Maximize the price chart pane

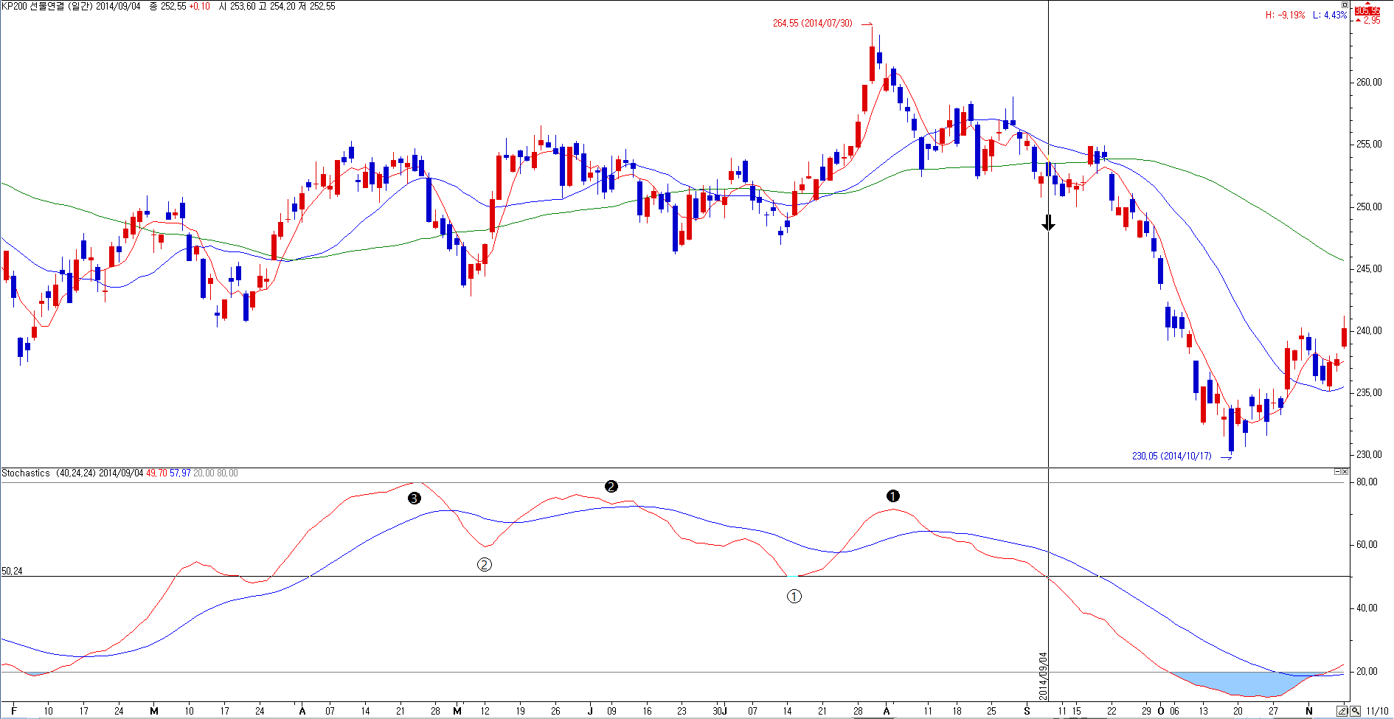1345,5
